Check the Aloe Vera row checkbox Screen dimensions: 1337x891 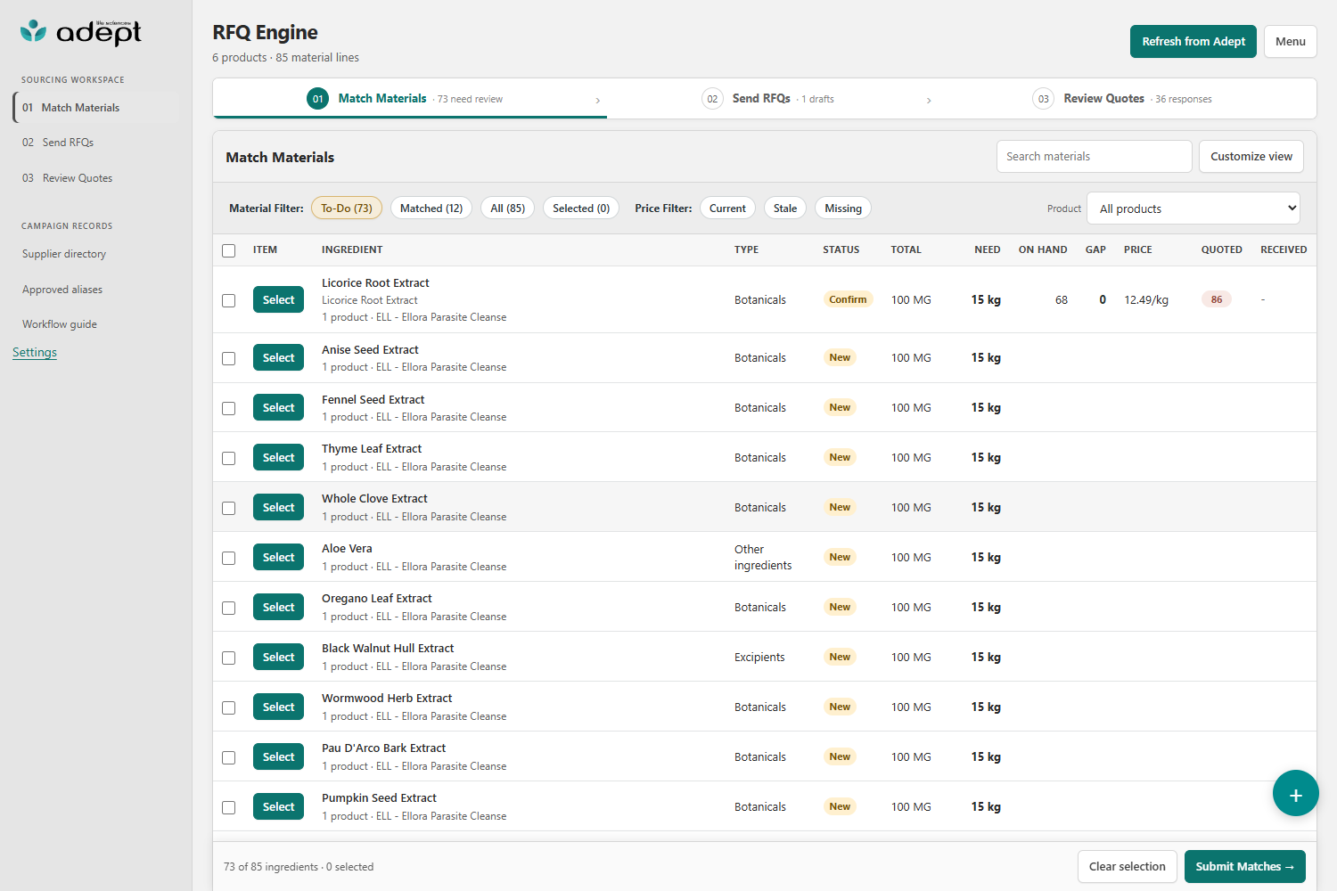click(x=229, y=558)
